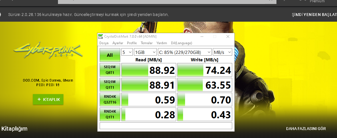Click the 0.43 RND4K Q1T1 write result
Screen dimensions: 337x138
click(205, 114)
